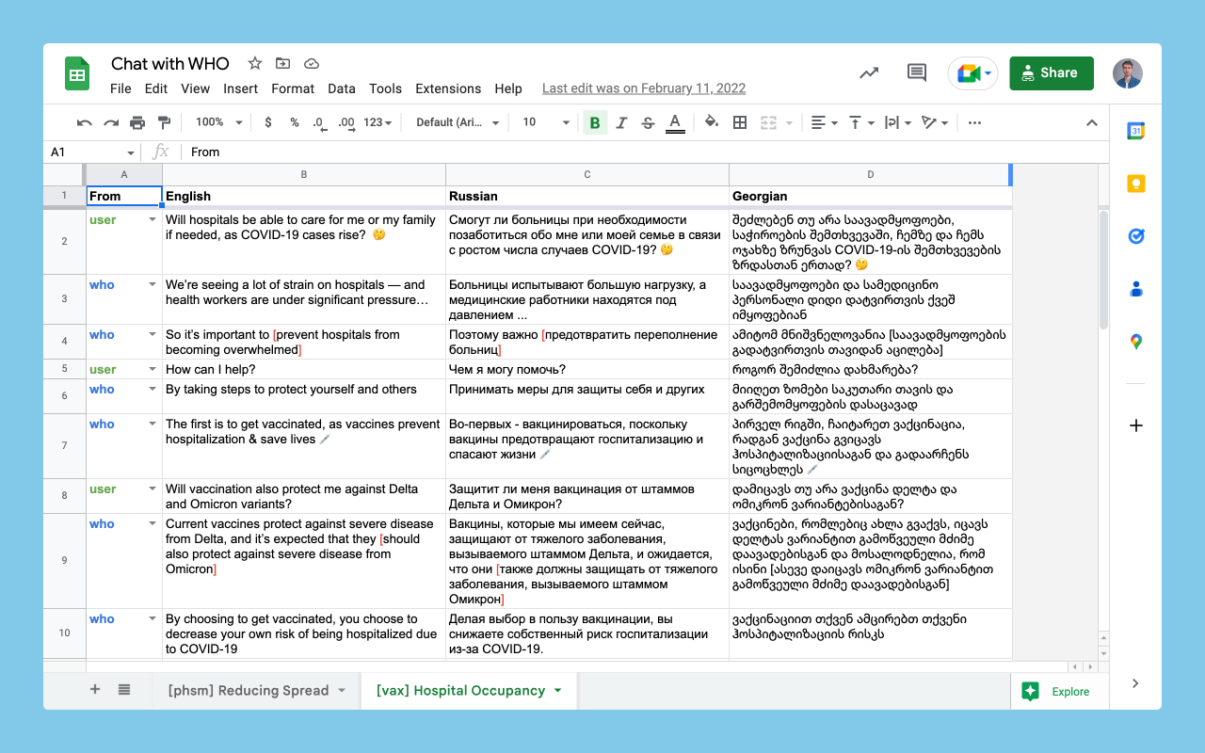Open the File menu

[120, 88]
